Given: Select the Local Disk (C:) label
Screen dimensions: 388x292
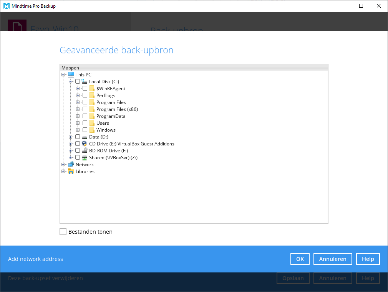Looking at the screenshot, I should (x=104, y=82).
